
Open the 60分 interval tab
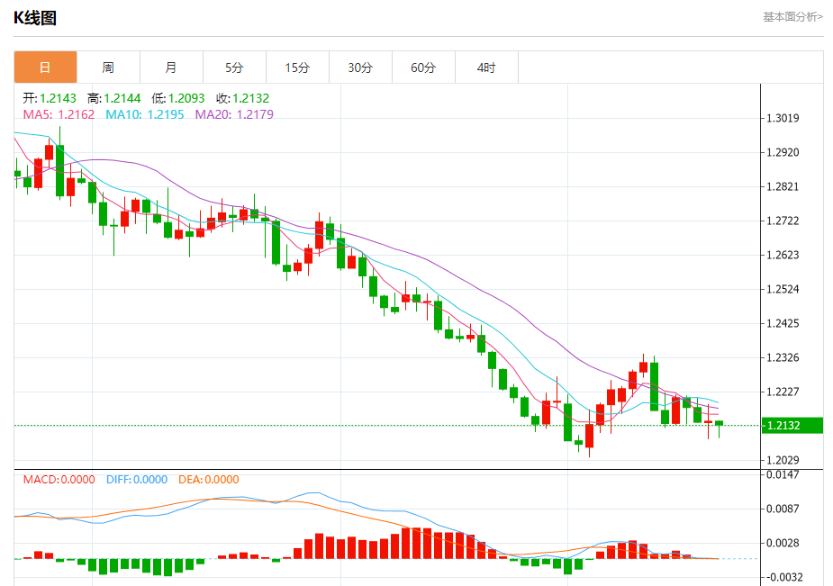click(423, 68)
